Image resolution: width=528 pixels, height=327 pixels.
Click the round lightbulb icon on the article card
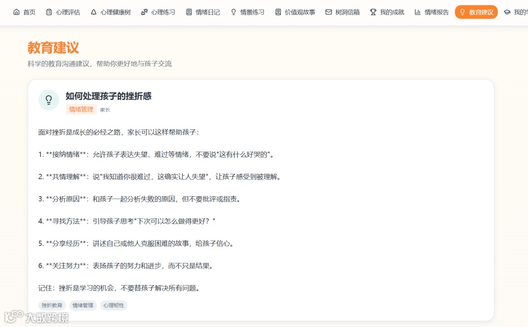pos(49,100)
